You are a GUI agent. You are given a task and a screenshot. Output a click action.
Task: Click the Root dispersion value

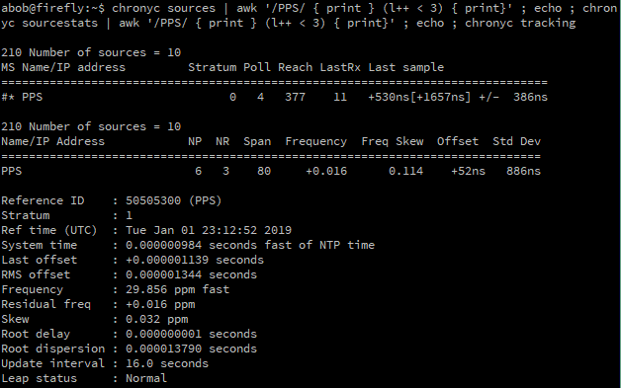(x=191, y=349)
